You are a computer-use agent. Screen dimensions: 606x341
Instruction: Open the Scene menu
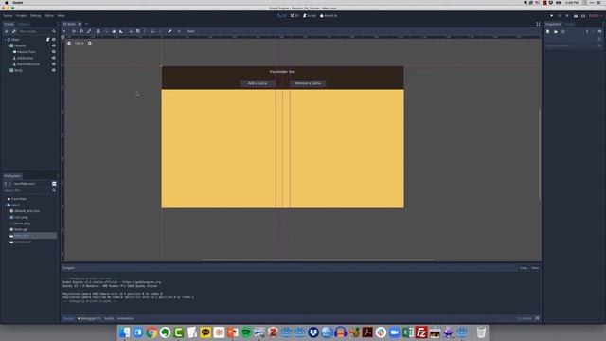8,16
